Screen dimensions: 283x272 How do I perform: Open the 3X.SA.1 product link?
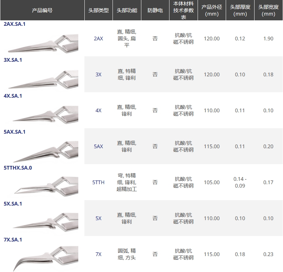tap(13, 60)
